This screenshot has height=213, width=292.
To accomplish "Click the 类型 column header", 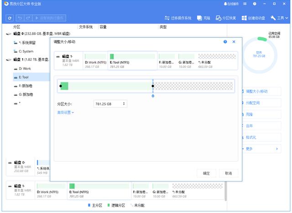I will (163, 27).
